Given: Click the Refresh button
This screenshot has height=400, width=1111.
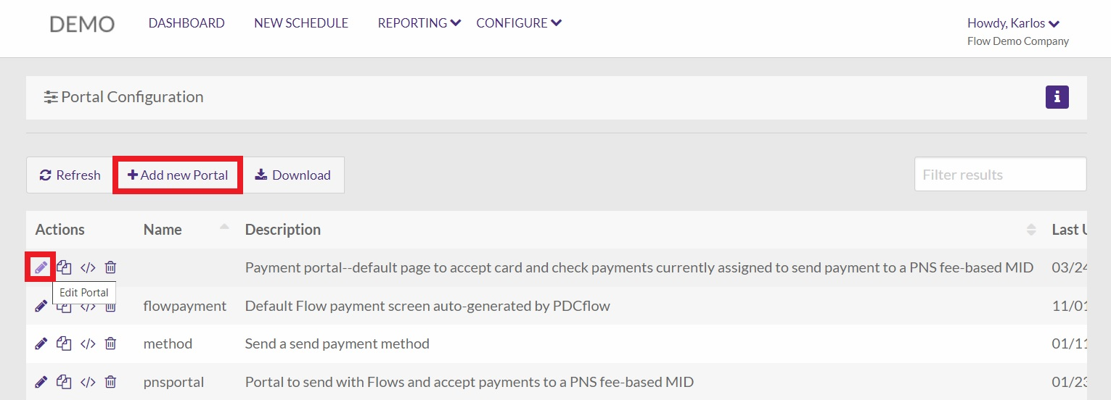Looking at the screenshot, I should pyautogui.click(x=70, y=175).
